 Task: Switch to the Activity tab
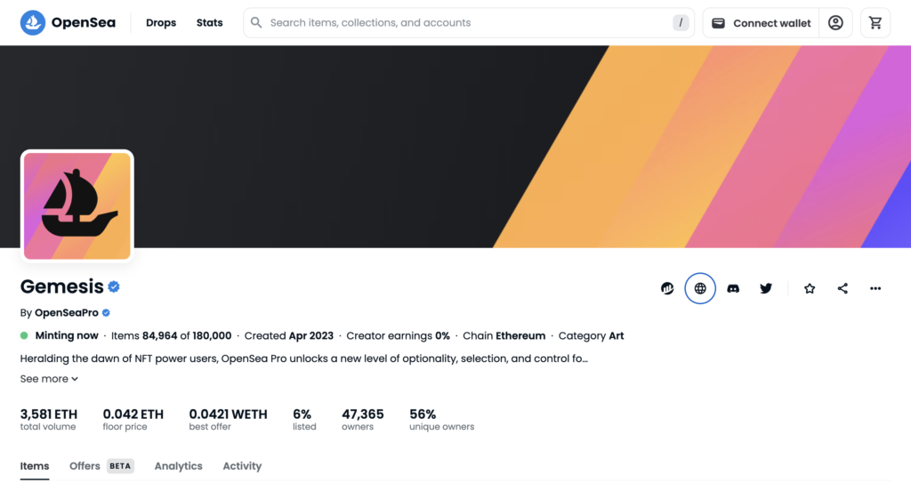pyautogui.click(x=242, y=466)
